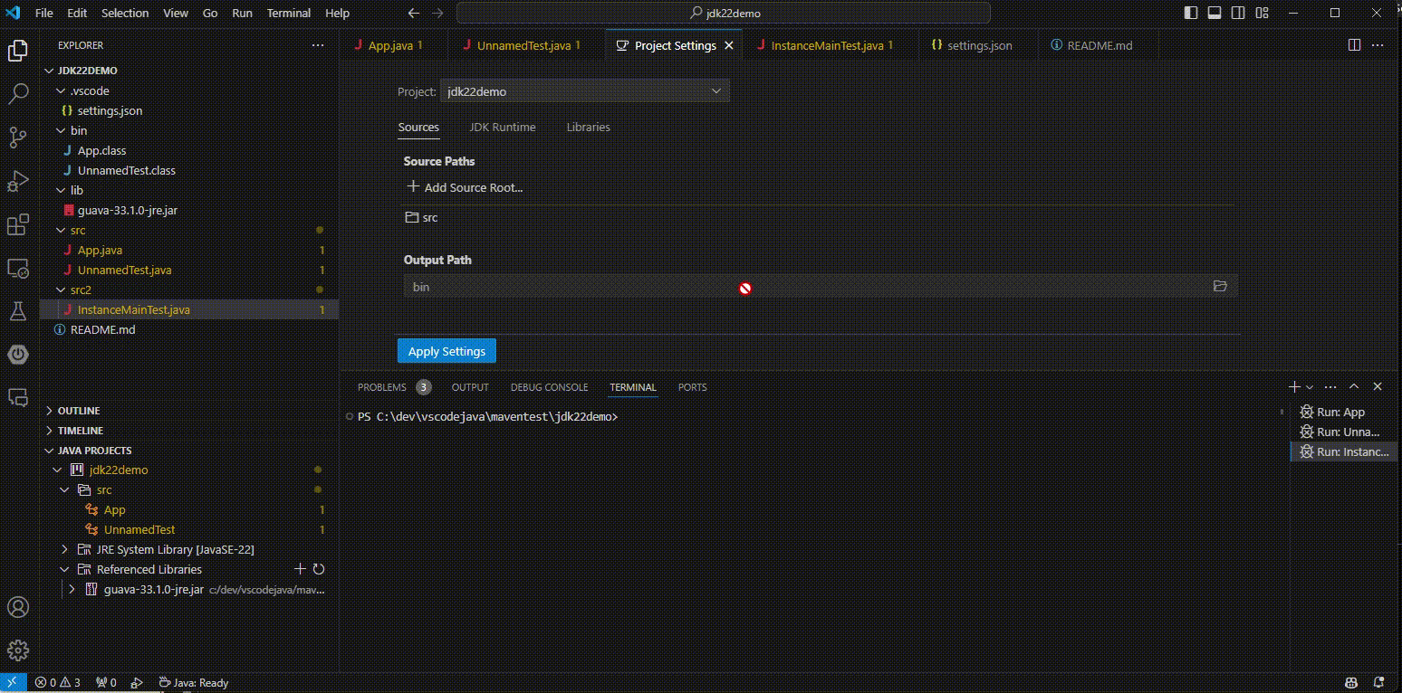Open the Explorer view in activity bar

[x=17, y=51]
